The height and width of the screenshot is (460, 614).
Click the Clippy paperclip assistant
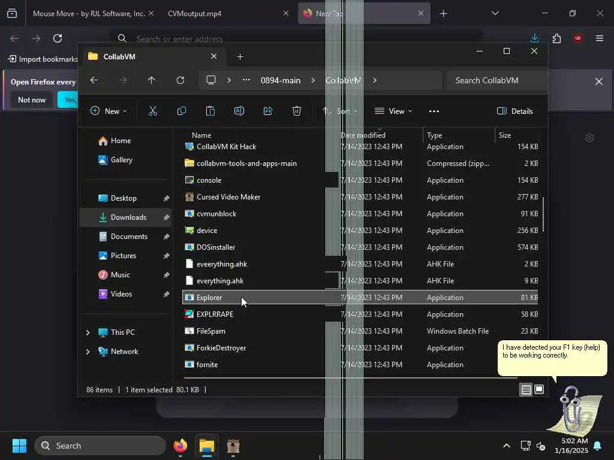click(575, 411)
